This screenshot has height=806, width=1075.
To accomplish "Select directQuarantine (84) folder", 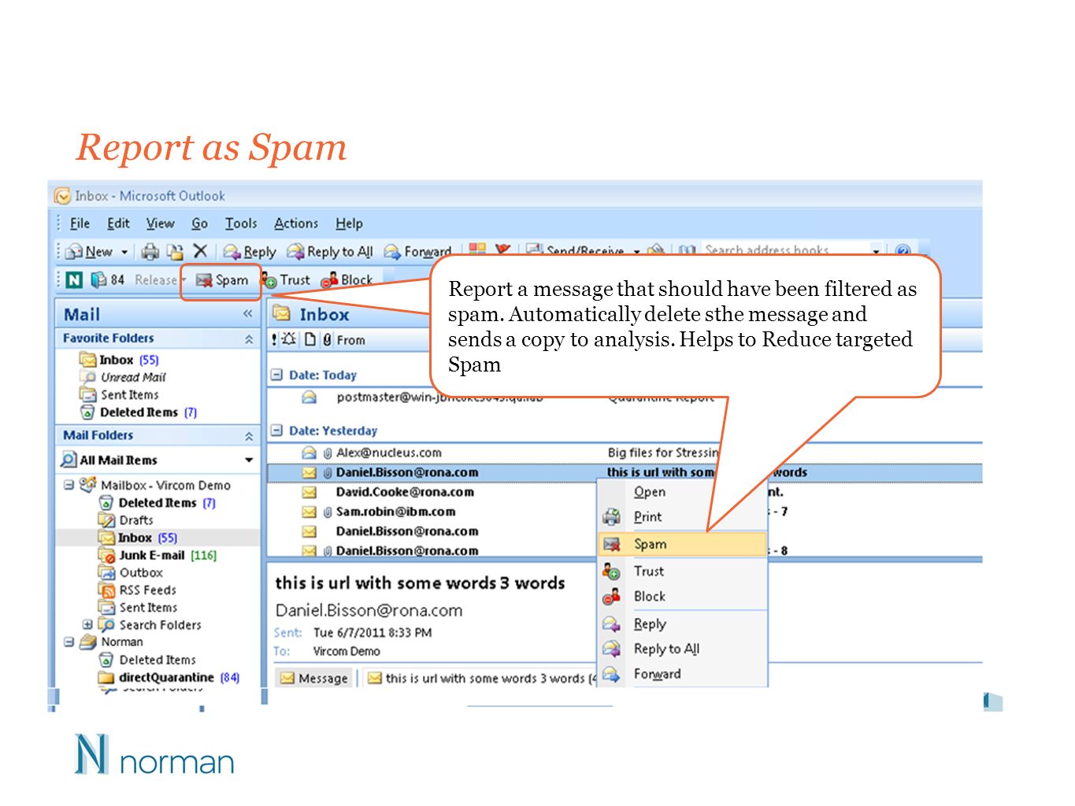I will (169, 677).
